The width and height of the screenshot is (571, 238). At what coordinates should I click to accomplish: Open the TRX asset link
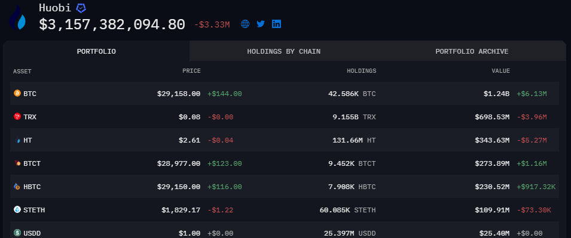30,117
